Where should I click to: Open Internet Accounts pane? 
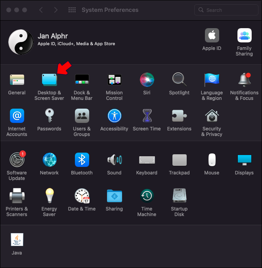click(17, 116)
